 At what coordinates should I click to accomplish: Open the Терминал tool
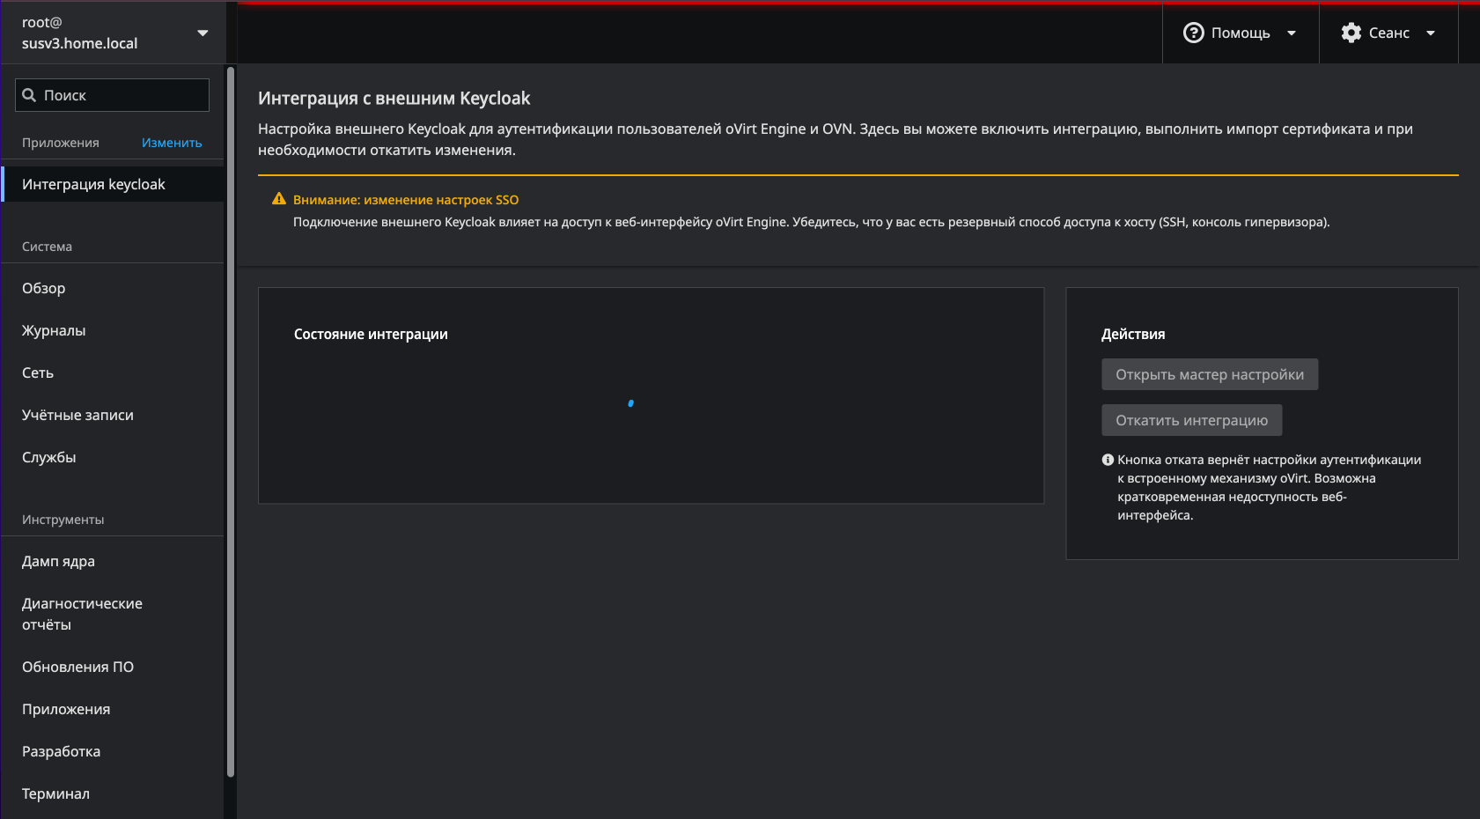pos(55,793)
